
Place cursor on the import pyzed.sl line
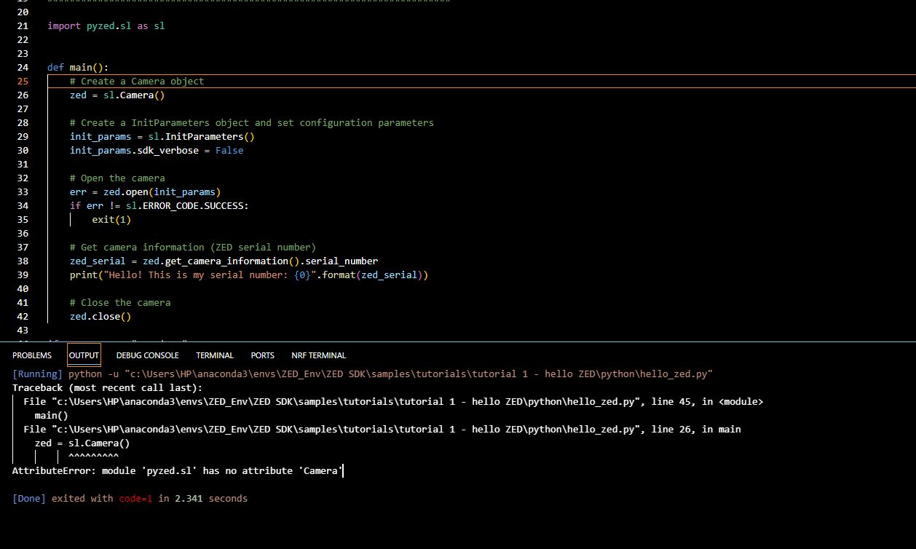(106, 26)
